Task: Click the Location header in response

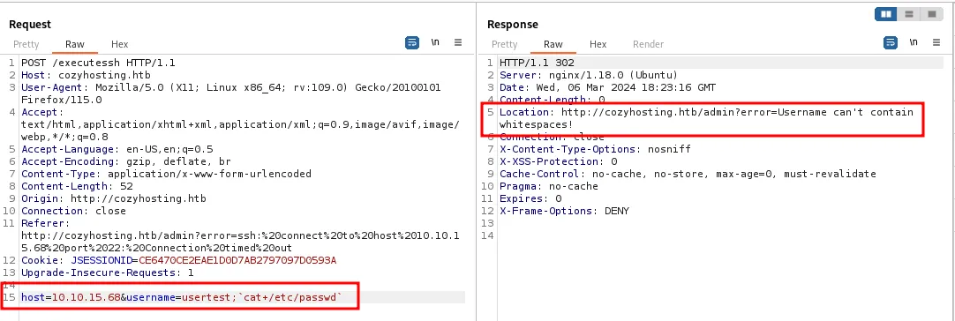Action: point(706,118)
